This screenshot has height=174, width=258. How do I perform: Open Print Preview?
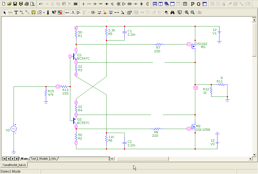click(x=33, y=4)
